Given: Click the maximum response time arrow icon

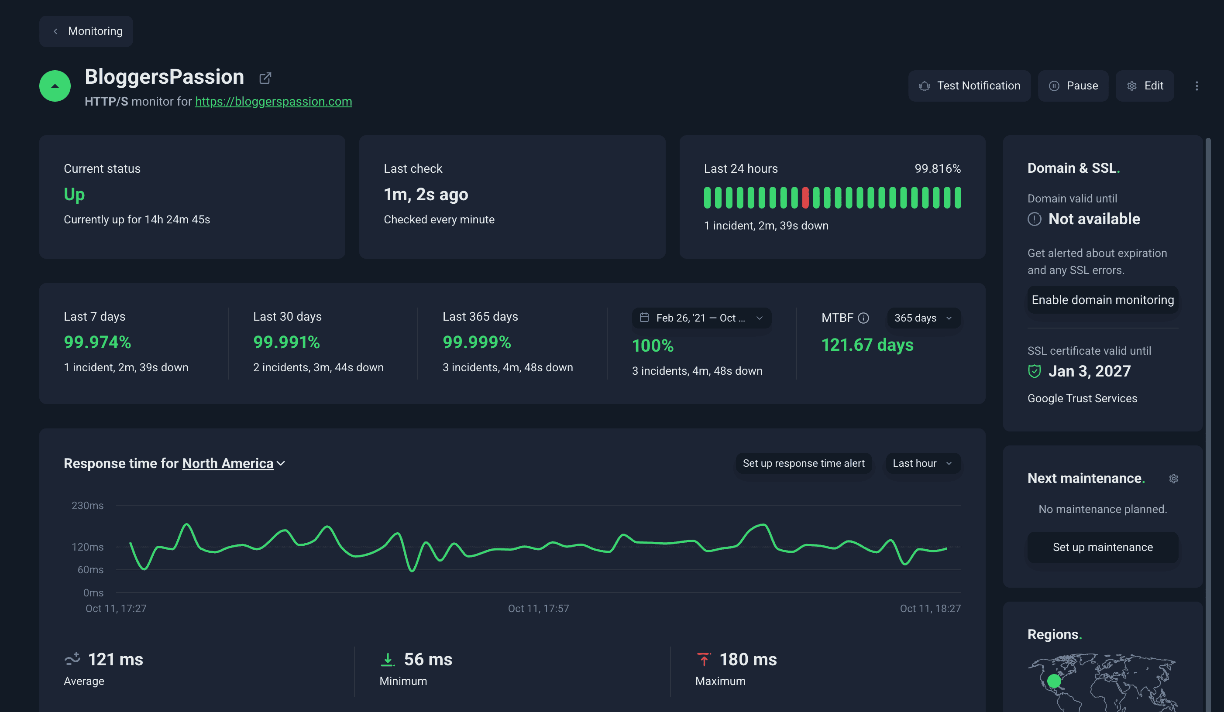Looking at the screenshot, I should (x=703, y=659).
